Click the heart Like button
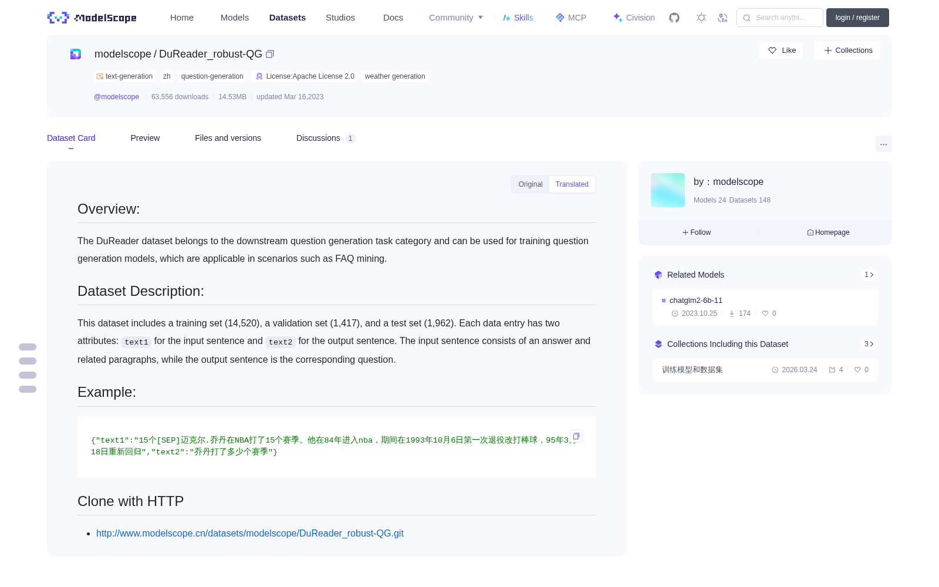 (x=782, y=50)
